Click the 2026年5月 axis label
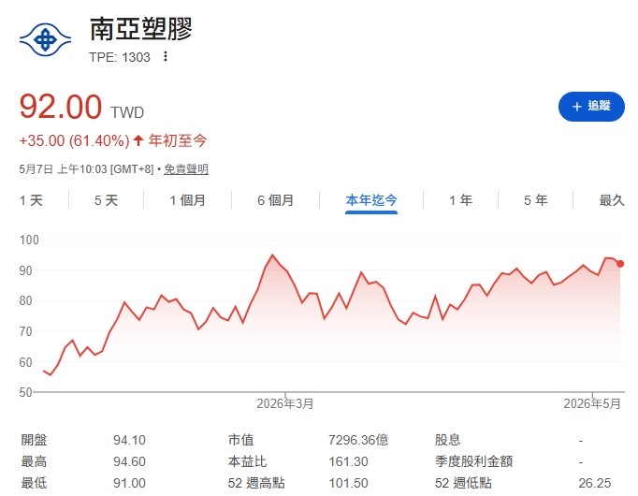Image resolution: width=638 pixels, height=496 pixels. coord(592,403)
